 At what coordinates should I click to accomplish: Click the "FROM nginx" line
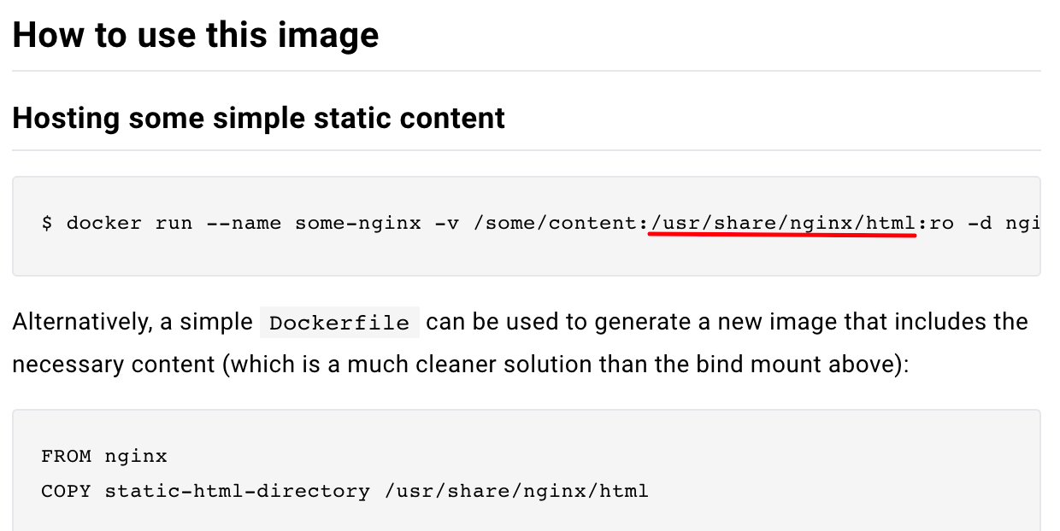pos(104,456)
